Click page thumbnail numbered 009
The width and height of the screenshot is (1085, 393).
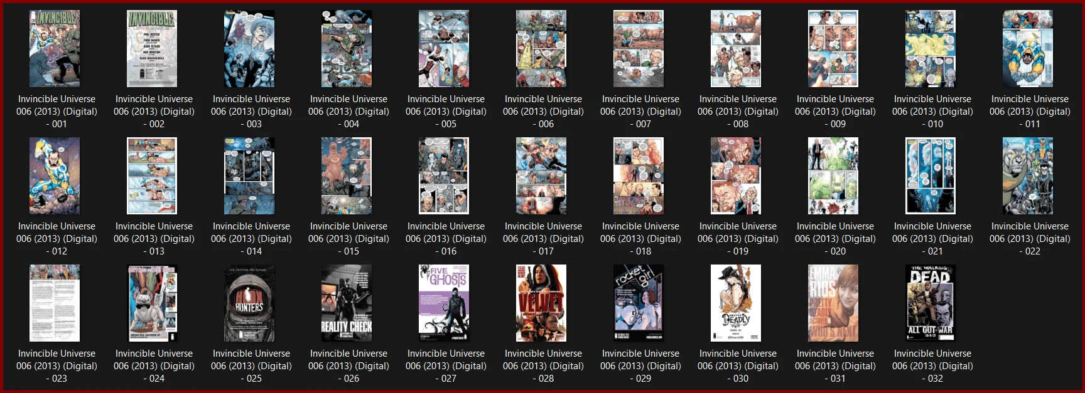(x=833, y=48)
